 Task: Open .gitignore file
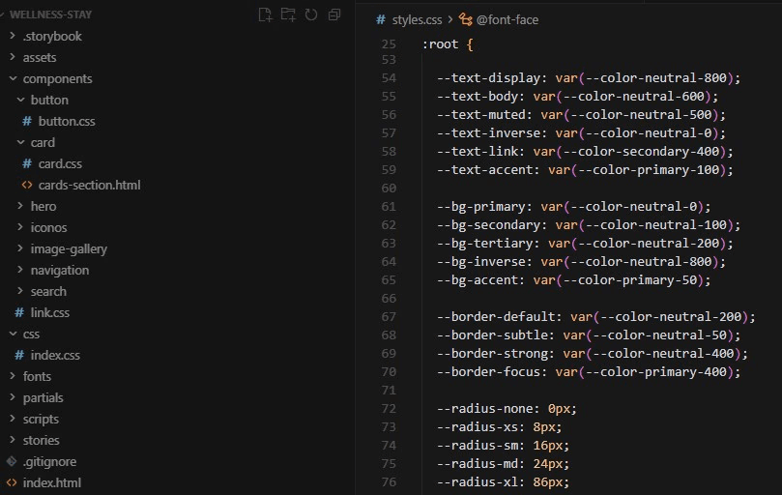click(x=49, y=461)
